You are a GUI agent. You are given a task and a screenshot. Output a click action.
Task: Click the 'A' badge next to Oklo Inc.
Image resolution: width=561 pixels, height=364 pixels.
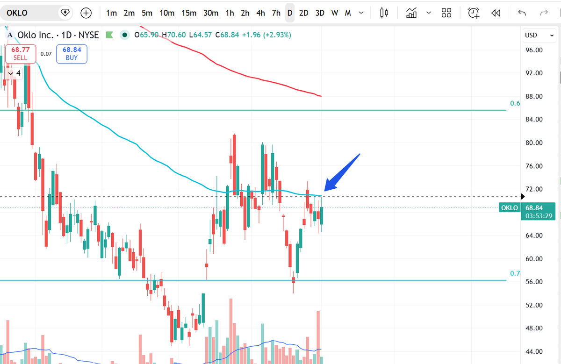click(x=10, y=35)
